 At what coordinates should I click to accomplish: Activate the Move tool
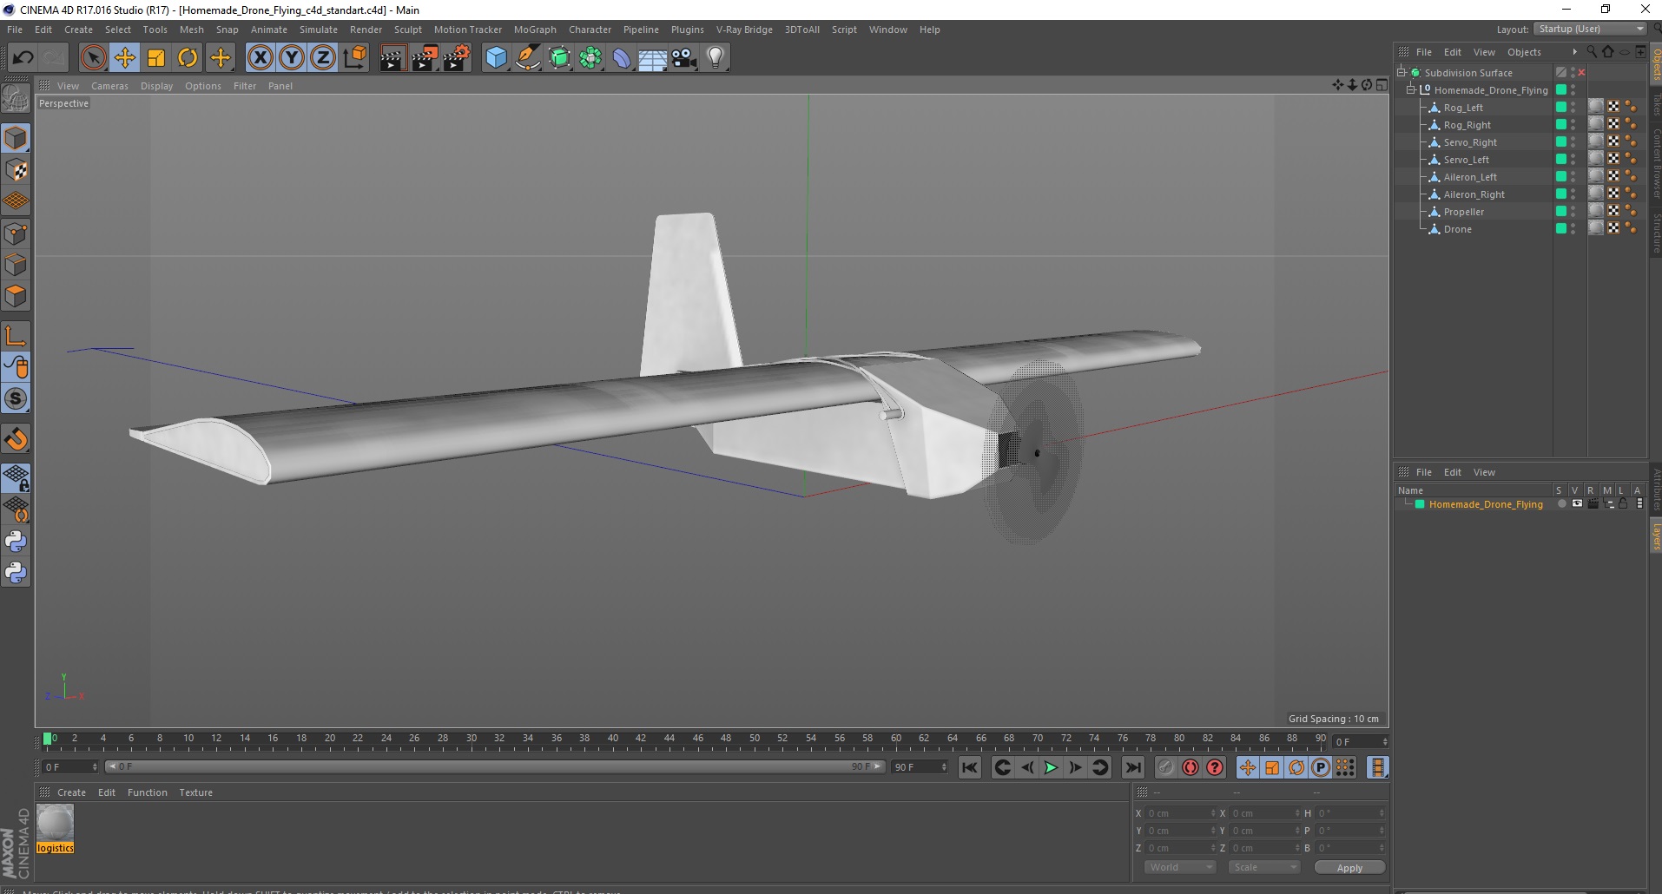click(125, 58)
